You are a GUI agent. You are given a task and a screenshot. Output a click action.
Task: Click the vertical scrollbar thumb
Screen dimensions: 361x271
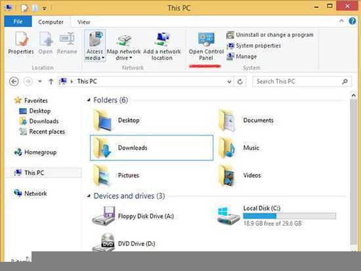354,172
